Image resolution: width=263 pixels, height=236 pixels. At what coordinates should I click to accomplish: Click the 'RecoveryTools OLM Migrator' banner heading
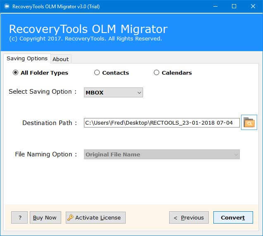(88, 29)
